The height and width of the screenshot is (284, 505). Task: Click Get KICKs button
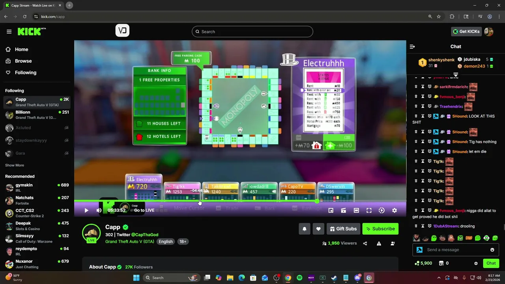[466, 32]
